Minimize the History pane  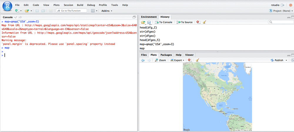289,17
